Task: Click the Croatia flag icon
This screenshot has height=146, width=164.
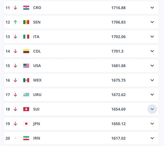Action: (26, 8)
